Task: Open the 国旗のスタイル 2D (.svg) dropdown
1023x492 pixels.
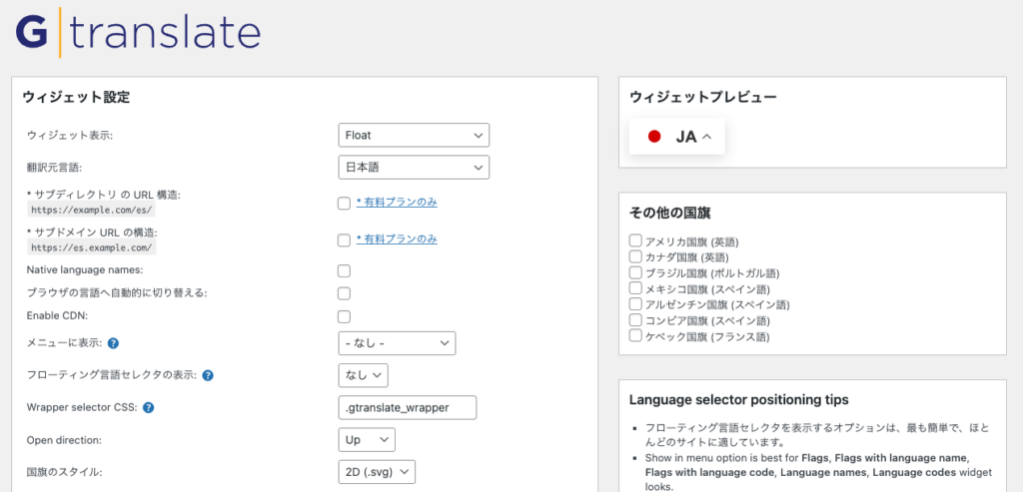Action: pos(377,471)
